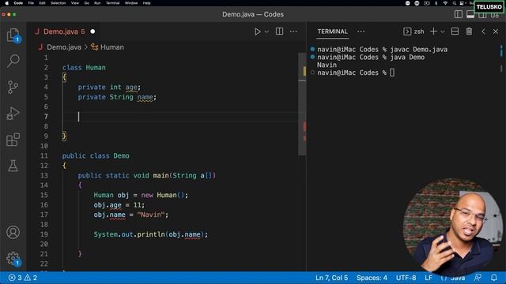Kill terminal with the trash icon
This screenshot has height=284, width=506.
click(469, 32)
